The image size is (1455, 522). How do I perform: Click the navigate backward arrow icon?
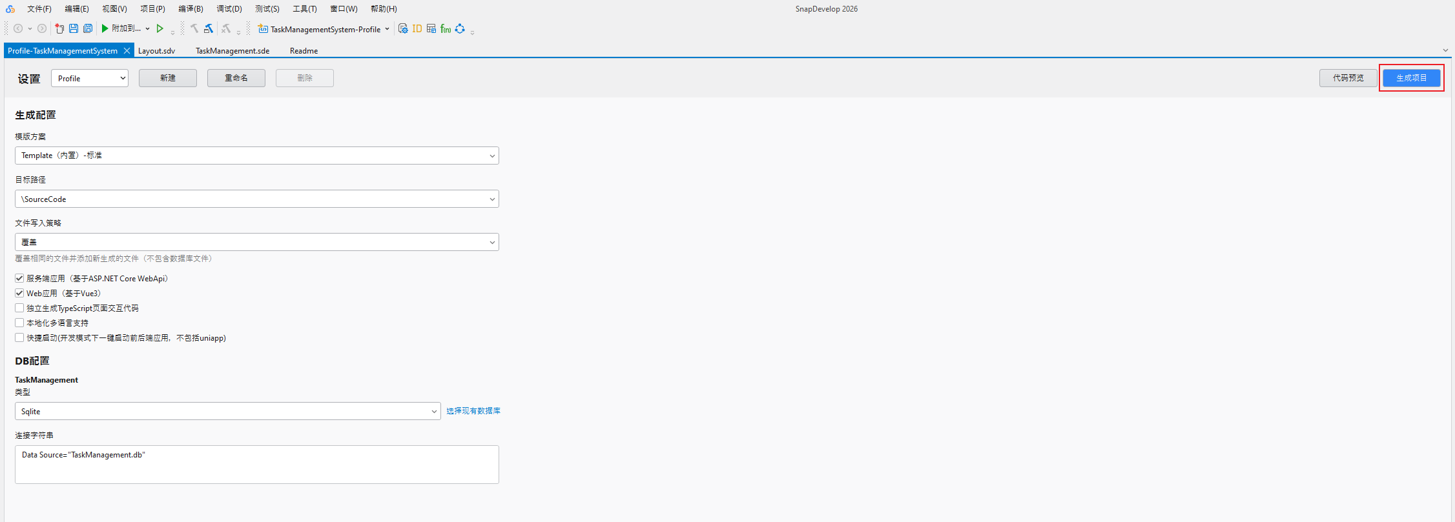(18, 28)
